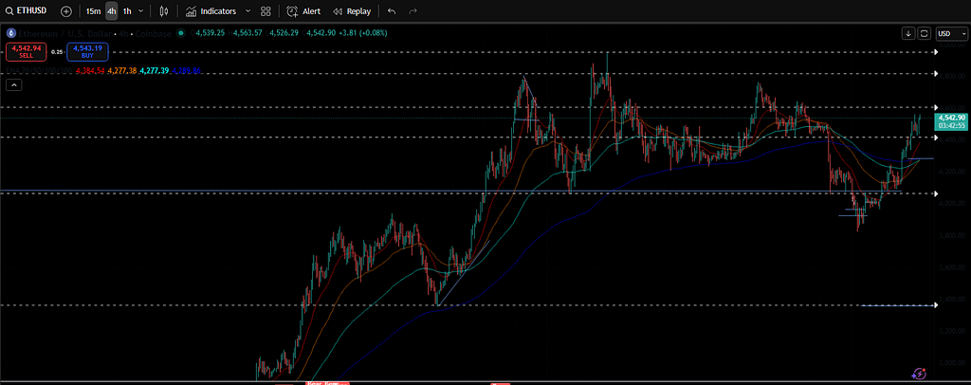Open the Indicators menu

(x=211, y=11)
